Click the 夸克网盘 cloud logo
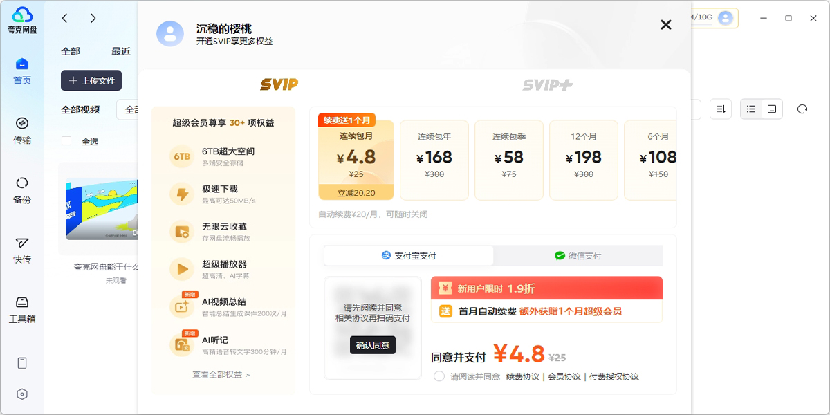The width and height of the screenshot is (830, 415). (x=22, y=20)
